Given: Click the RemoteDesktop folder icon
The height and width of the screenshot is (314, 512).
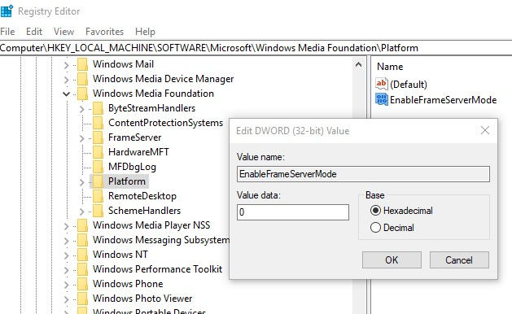Looking at the screenshot, I should pyautogui.click(x=98, y=196).
